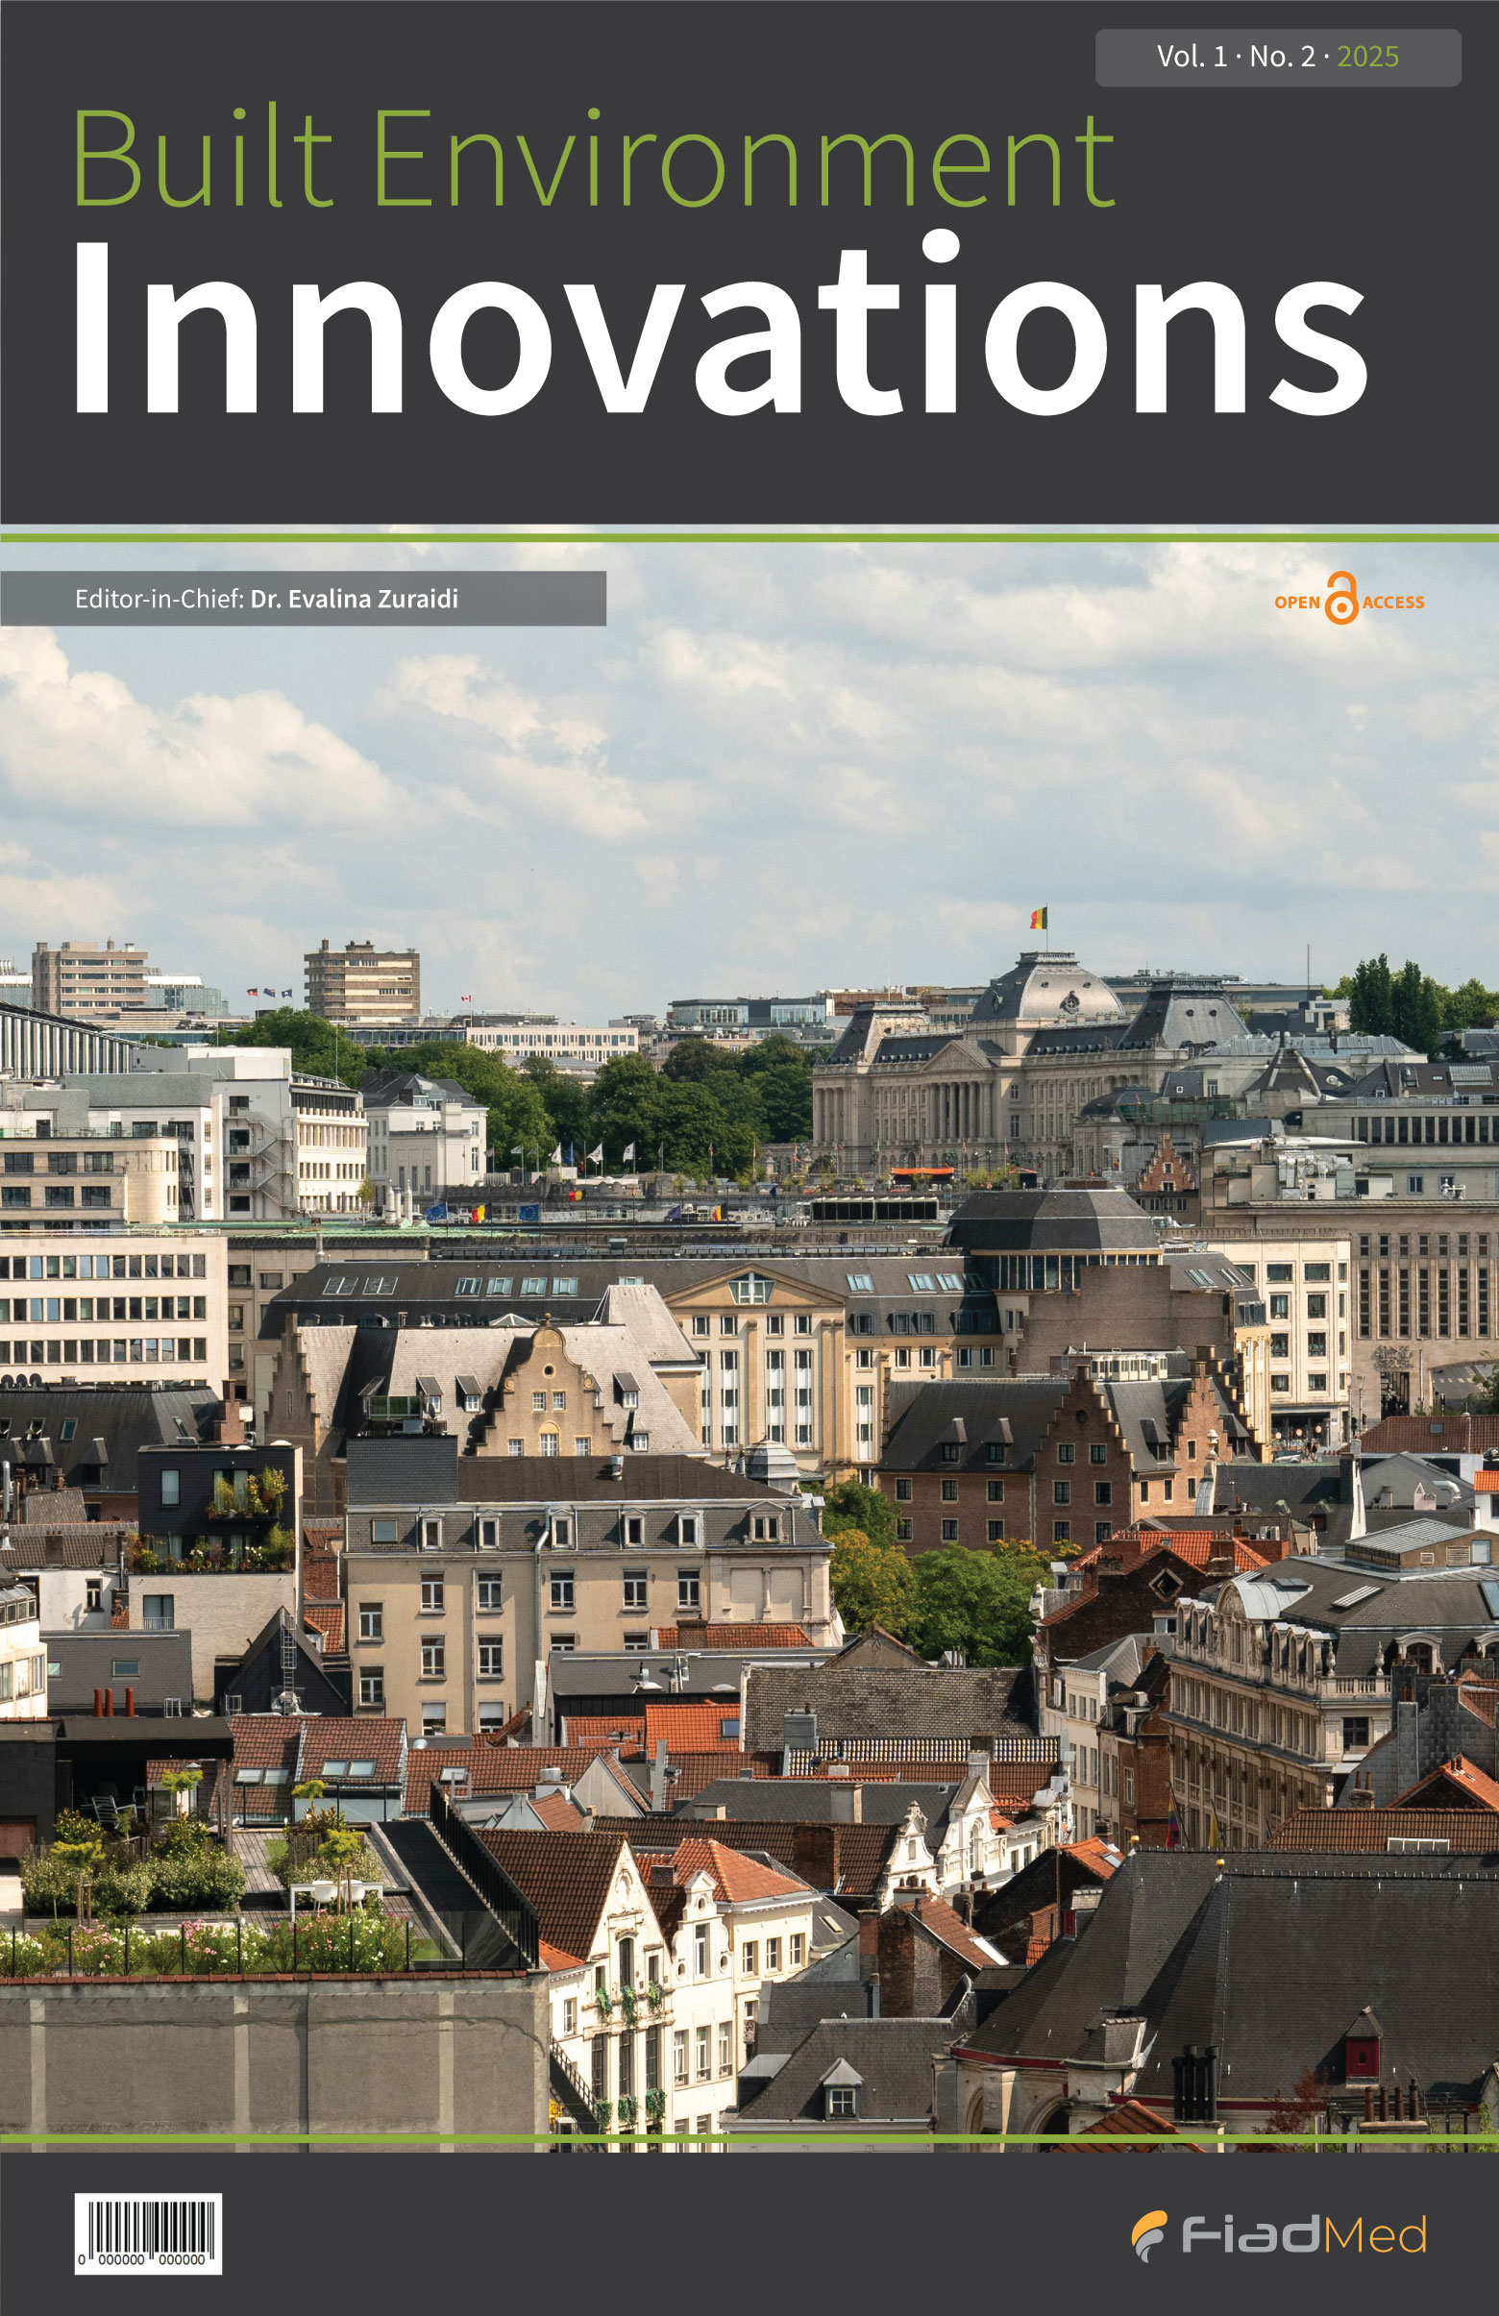Click the barcode at the bottom left
This screenshot has height=2316, width=1499.
148,2234
